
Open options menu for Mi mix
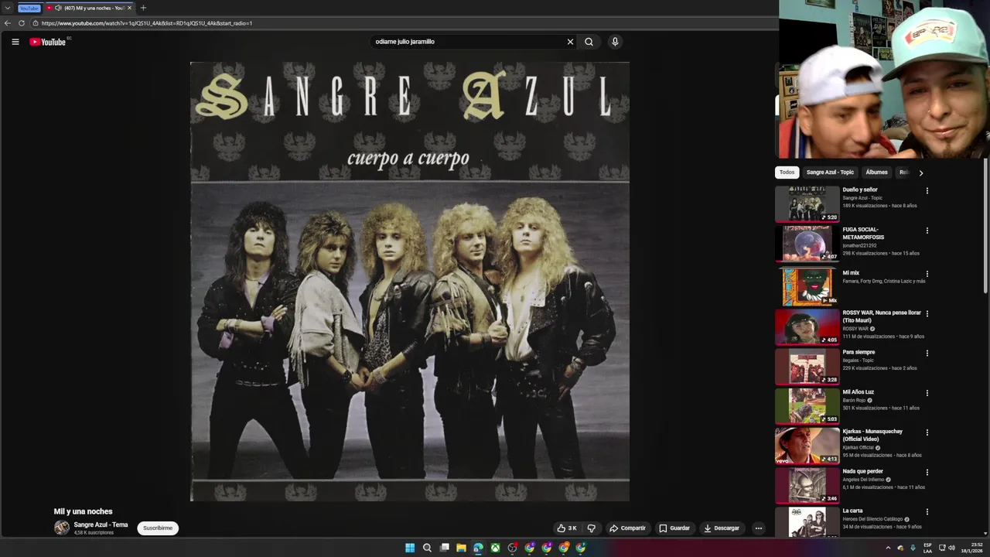927,274
